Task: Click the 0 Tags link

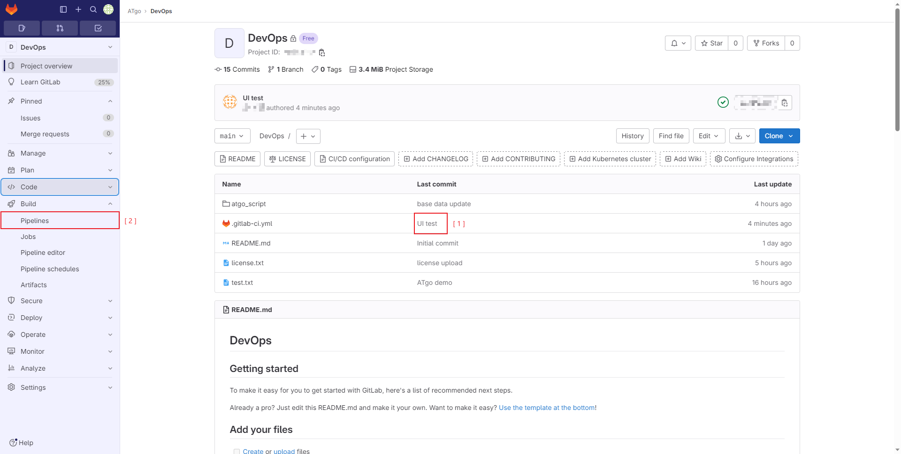Action: [x=327, y=69]
